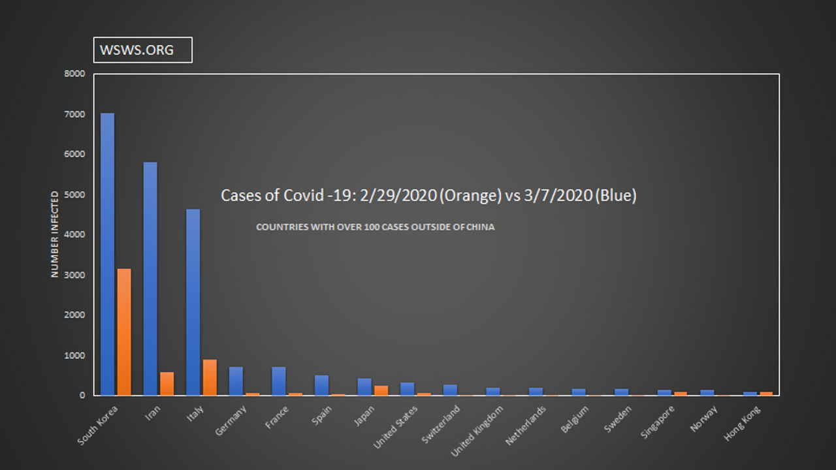Click the United States axis label

tap(396, 426)
